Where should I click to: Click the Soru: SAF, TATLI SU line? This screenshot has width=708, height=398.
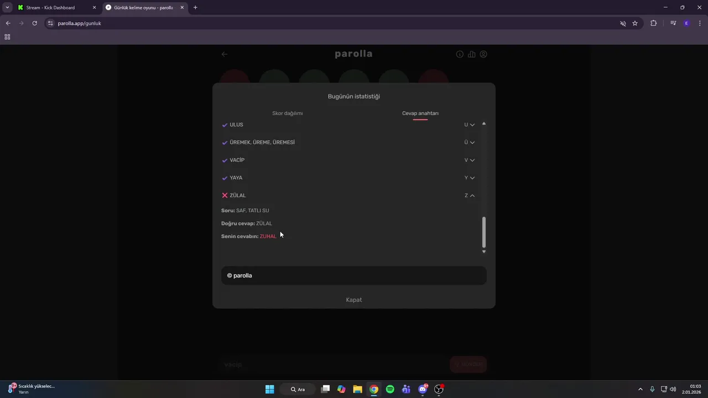[x=245, y=211]
